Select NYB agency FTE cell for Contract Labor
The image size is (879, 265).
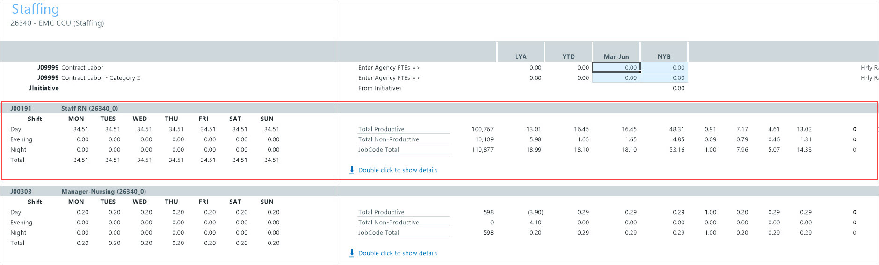(664, 68)
